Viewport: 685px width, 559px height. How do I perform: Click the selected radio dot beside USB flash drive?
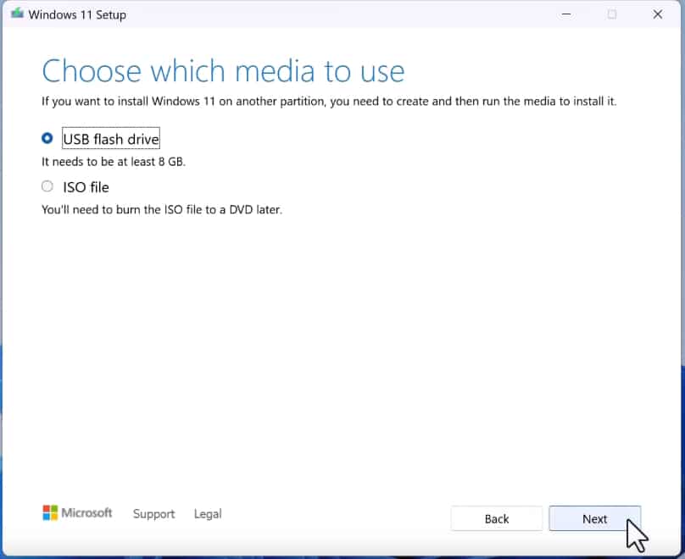tap(47, 138)
